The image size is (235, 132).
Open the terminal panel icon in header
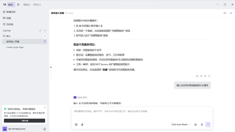coord(225,13)
